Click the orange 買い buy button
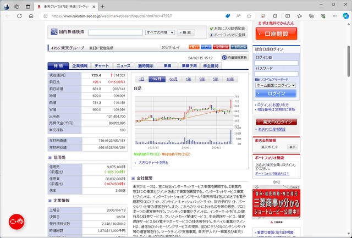Viewport: 352px width, 238px height. pyautogui.click(x=194, y=47)
